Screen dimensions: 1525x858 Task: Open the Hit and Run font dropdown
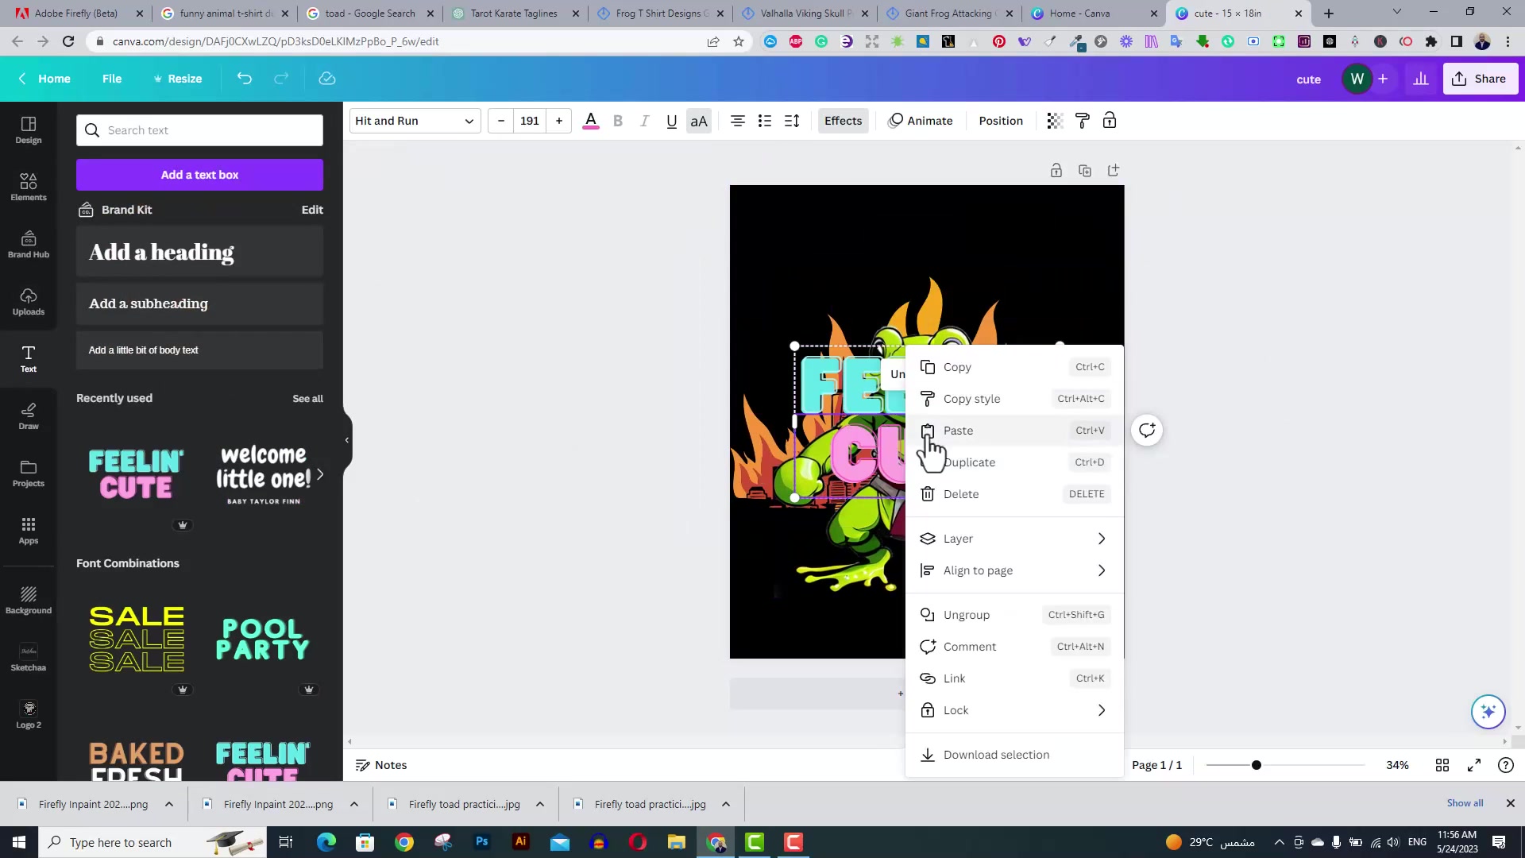(415, 121)
